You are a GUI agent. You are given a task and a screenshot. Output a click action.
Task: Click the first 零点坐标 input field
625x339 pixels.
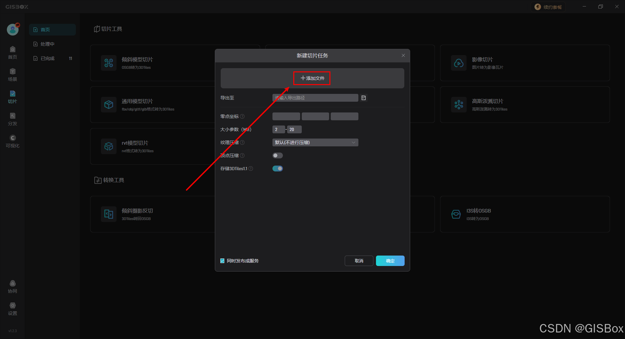click(286, 116)
